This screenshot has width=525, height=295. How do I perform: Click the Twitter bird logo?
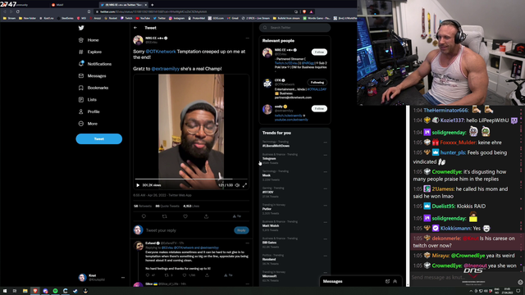coord(81,28)
